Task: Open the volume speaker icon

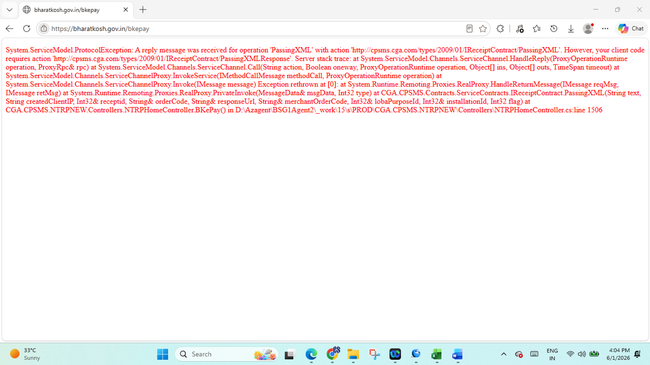Action: point(582,354)
